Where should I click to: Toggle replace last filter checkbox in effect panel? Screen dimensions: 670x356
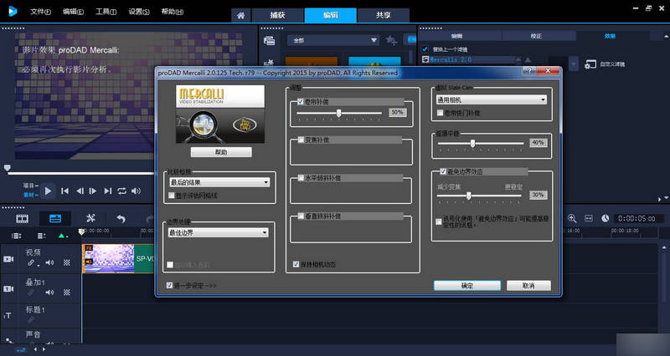pos(425,49)
